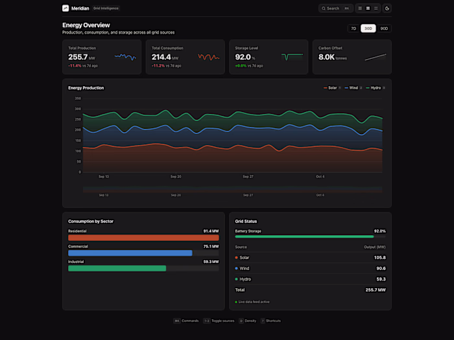The height and width of the screenshot is (340, 454).
Task: Click the Hydro output value 59.3
Action: click(381, 279)
